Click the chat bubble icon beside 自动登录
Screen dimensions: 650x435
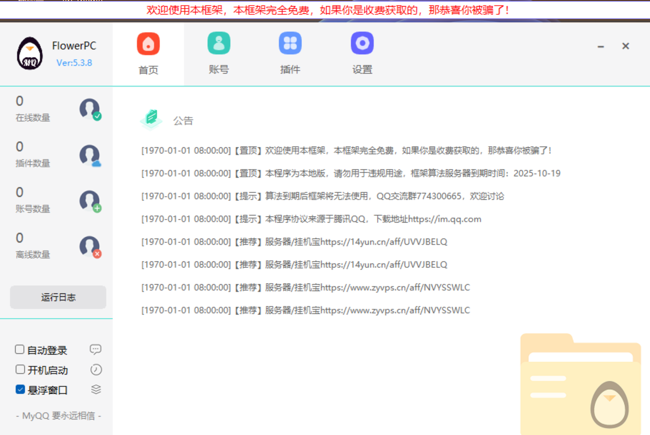tap(96, 349)
